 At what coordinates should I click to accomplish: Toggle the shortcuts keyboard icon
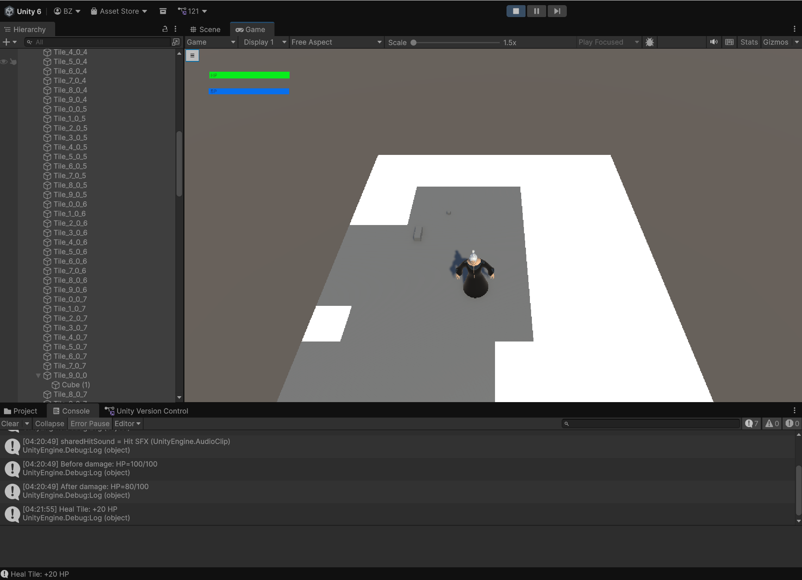[x=729, y=42]
